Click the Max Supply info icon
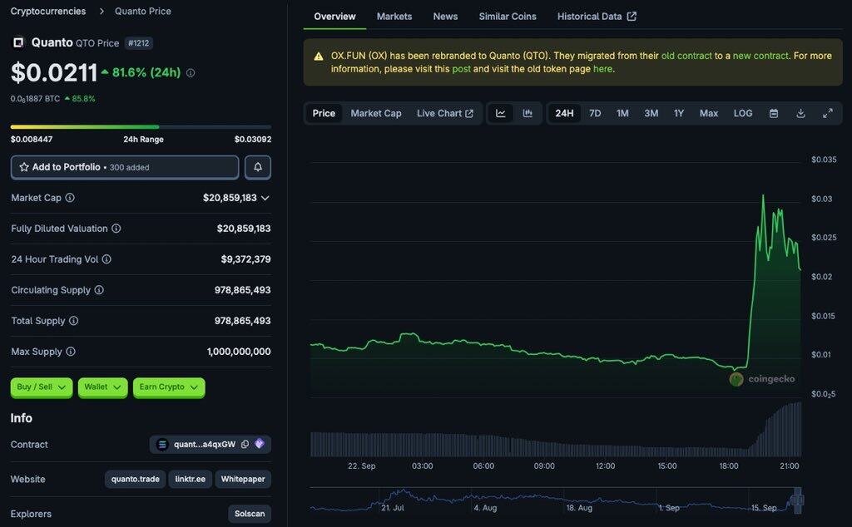This screenshot has width=852, height=527. [x=71, y=352]
